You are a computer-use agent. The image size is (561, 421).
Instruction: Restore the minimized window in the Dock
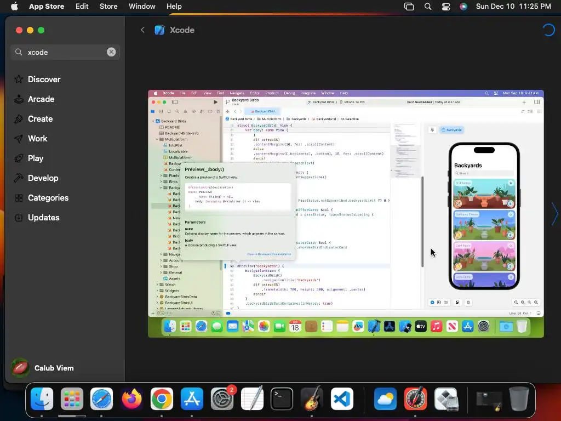(489, 400)
